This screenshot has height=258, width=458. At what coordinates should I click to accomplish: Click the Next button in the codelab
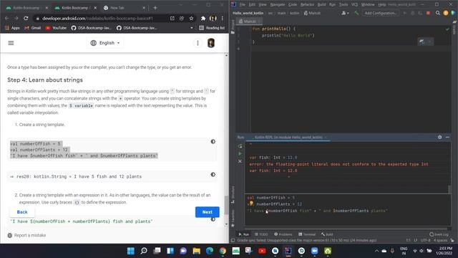click(x=207, y=212)
